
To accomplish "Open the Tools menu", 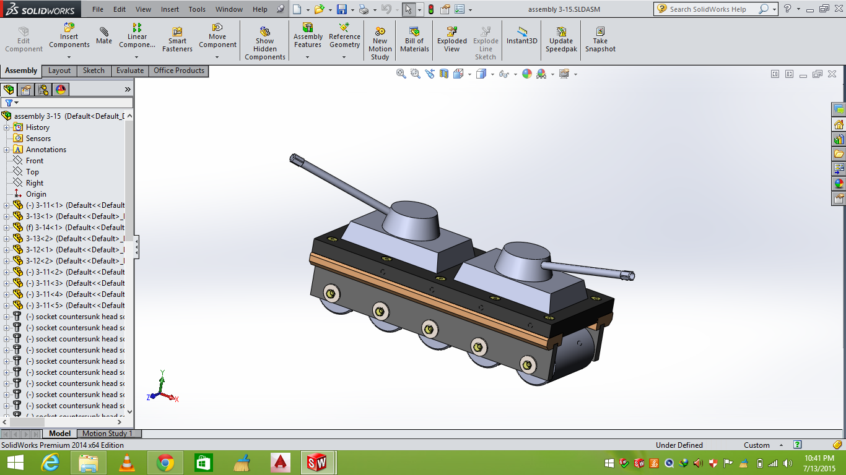I will coord(197,9).
